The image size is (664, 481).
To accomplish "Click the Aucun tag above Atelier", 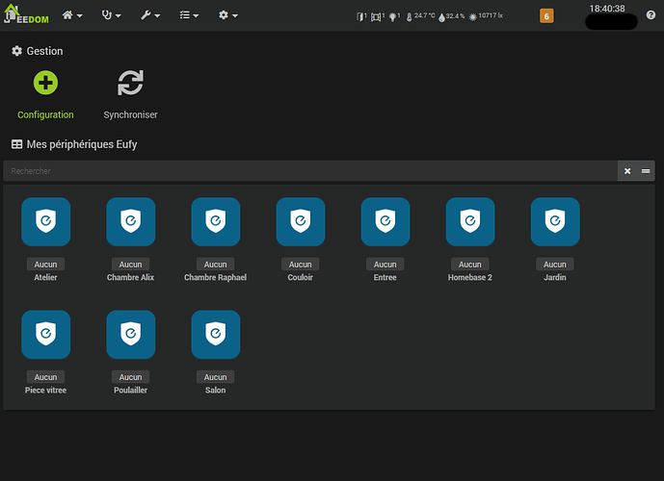I will (x=45, y=265).
